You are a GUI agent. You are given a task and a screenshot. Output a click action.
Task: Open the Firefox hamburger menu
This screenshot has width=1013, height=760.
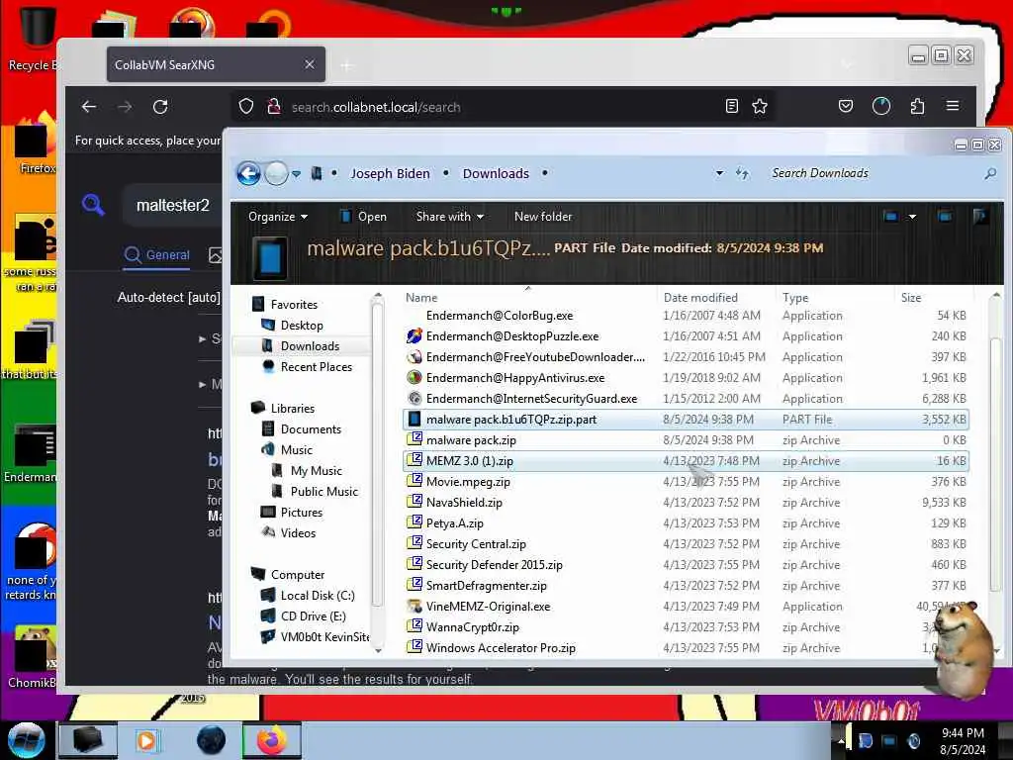click(953, 105)
